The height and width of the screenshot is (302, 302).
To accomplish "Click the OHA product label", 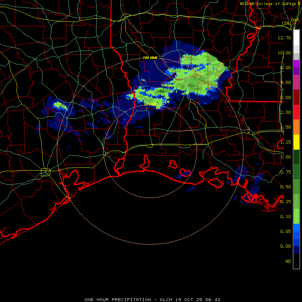I will click(x=295, y=20).
